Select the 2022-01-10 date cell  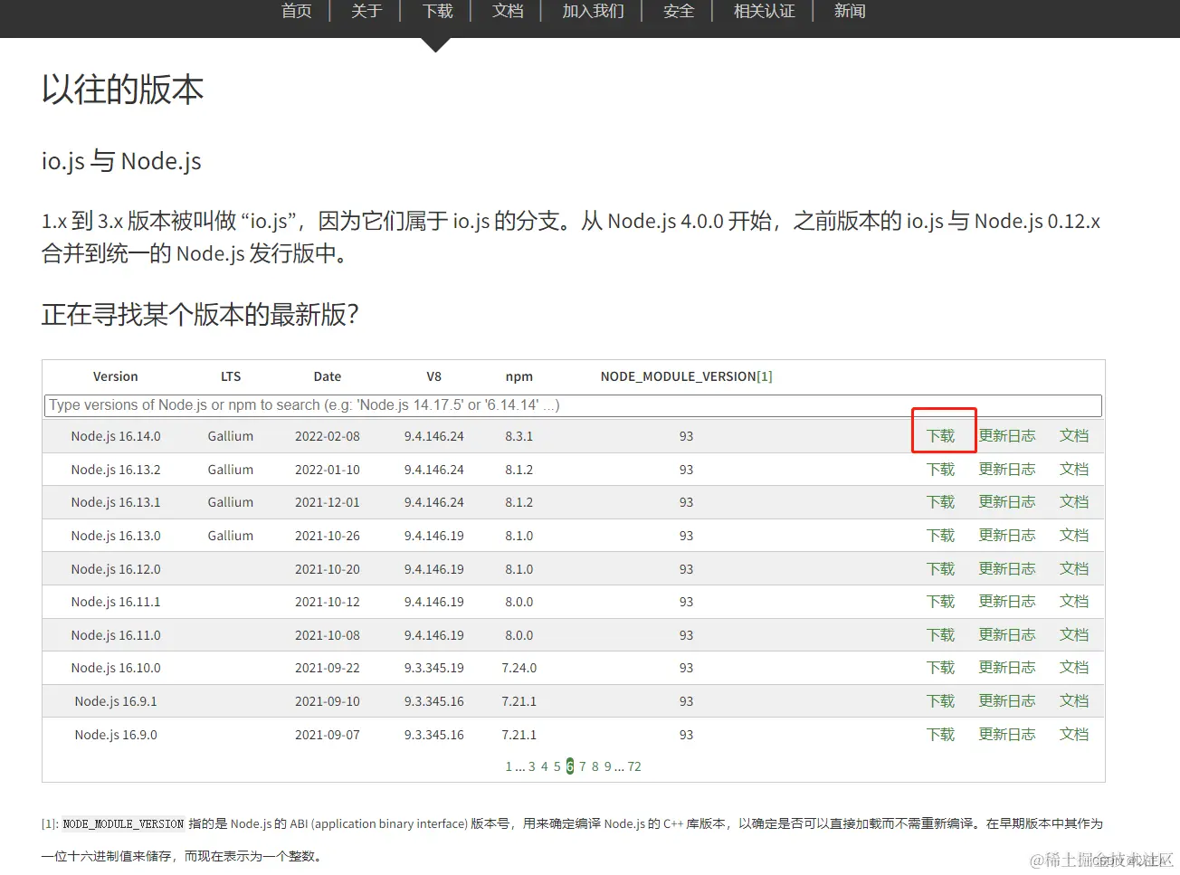click(x=328, y=470)
